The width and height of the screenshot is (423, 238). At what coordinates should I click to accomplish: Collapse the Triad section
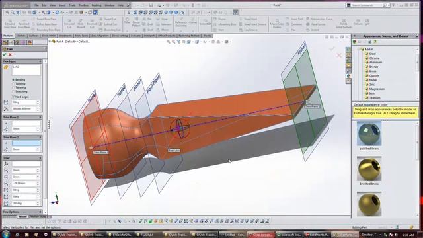[40, 158]
